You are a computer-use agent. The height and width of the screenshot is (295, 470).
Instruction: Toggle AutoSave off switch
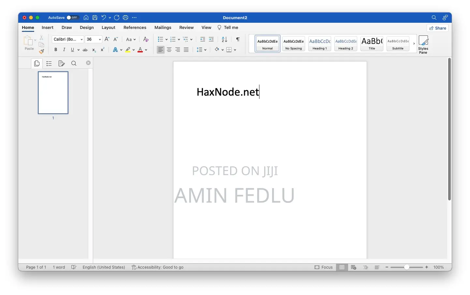pyautogui.click(x=73, y=18)
